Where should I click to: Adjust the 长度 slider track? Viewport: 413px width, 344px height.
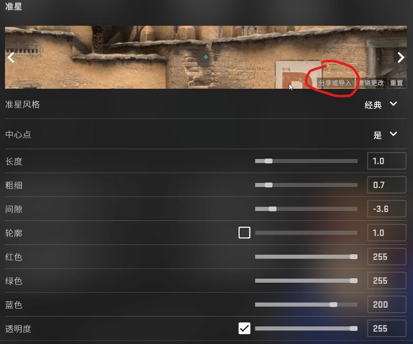[x=306, y=161]
